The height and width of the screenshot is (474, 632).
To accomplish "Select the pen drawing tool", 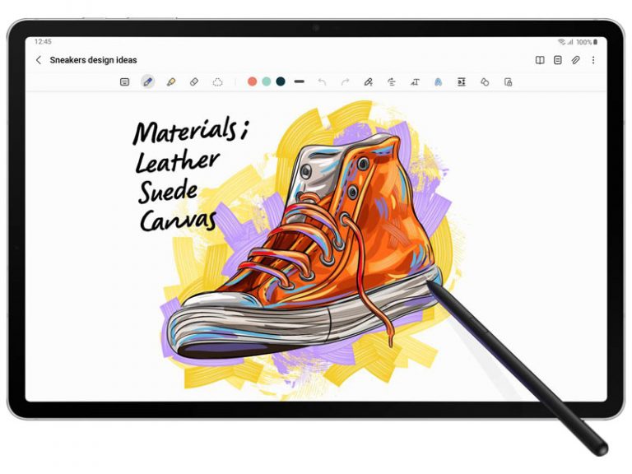I will tap(147, 81).
